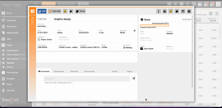Open the Sub-tasks tab
222x108 pixels.
click(74, 72)
